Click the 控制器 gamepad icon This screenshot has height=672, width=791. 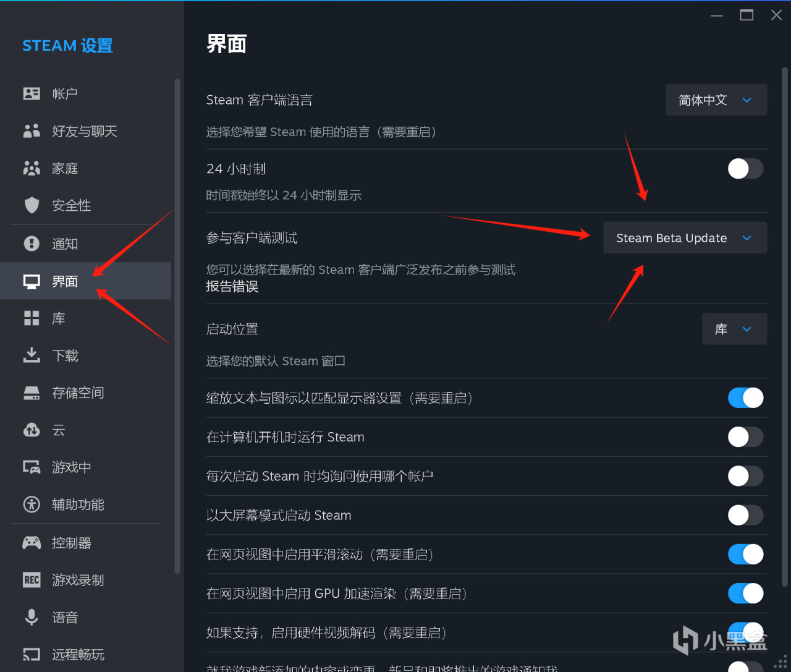(x=32, y=543)
